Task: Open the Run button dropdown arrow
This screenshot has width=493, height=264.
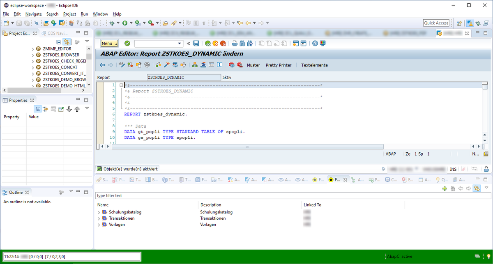Action: coord(131,23)
